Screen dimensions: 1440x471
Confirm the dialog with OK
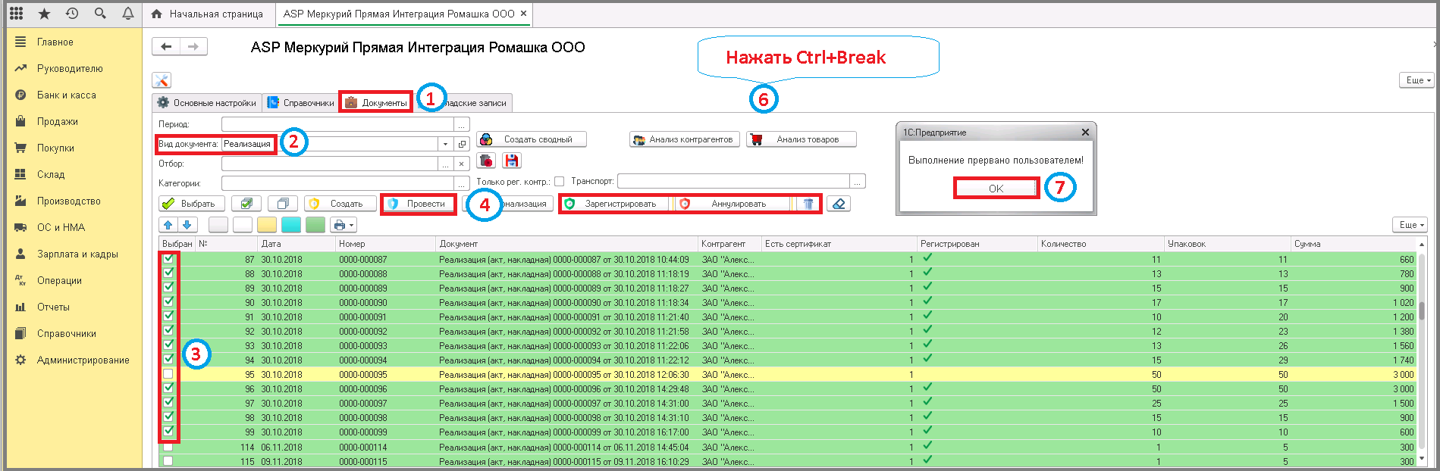(996, 188)
